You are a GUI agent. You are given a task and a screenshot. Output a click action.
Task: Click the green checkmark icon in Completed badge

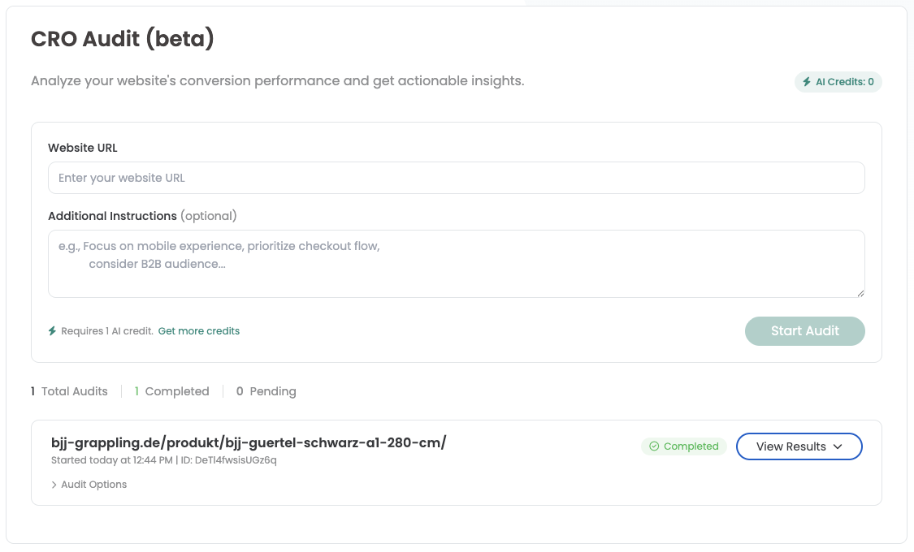point(654,446)
